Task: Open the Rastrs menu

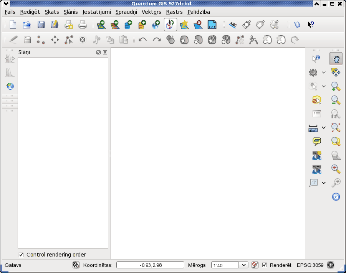Action: [x=174, y=12]
